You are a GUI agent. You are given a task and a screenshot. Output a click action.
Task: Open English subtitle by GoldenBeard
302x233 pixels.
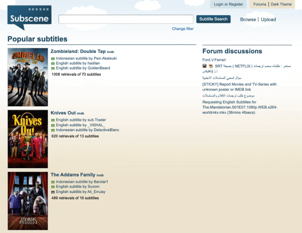pos(83,68)
